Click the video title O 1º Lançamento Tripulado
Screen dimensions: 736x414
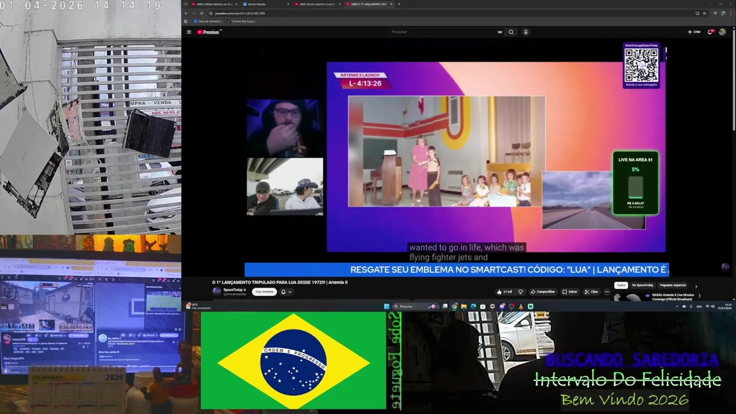pyautogui.click(x=280, y=282)
